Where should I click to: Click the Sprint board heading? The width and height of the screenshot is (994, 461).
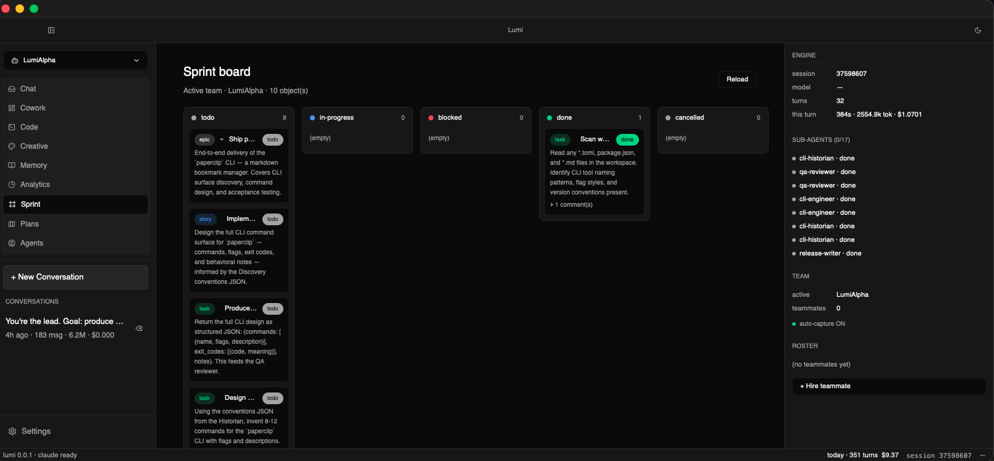(217, 72)
